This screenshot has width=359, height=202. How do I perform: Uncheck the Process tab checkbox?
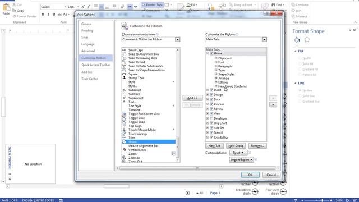[x=211, y=104]
